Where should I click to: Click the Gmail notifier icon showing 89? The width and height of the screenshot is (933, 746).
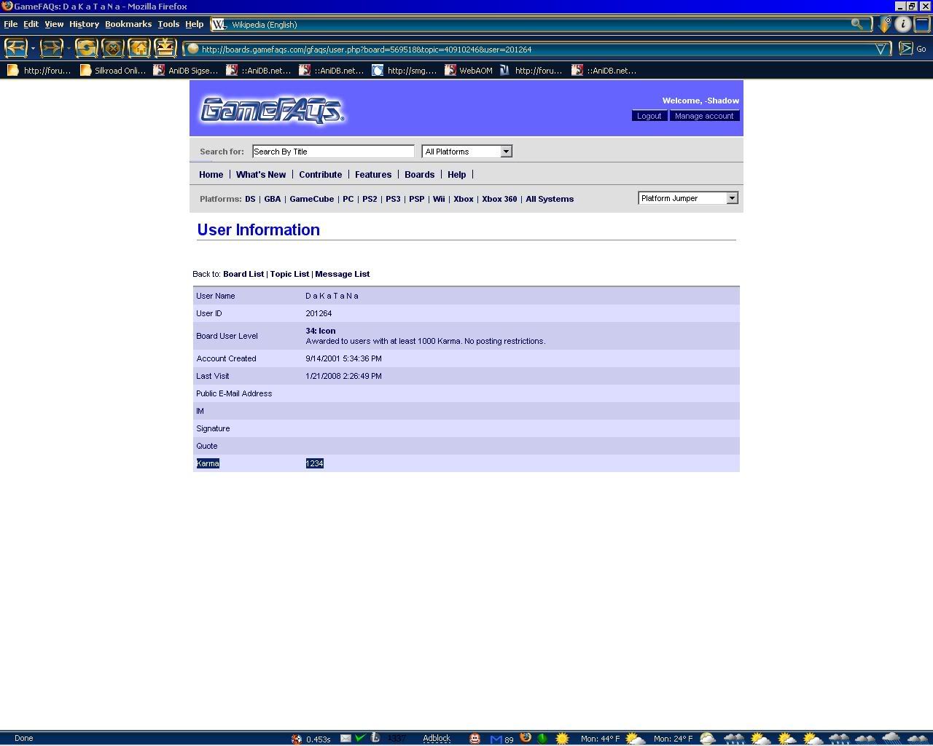click(502, 739)
